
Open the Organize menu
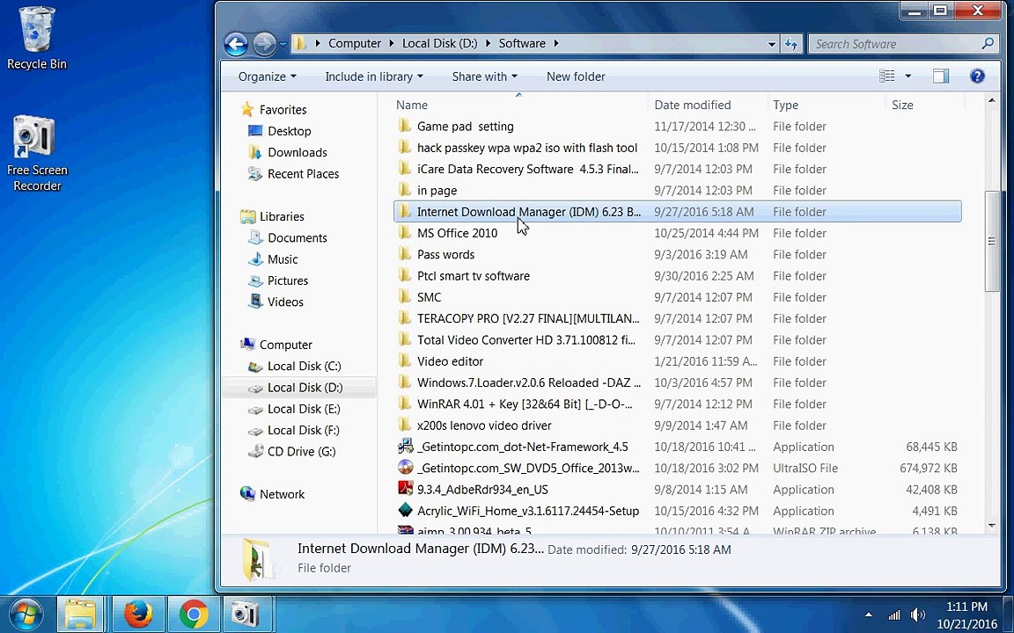[x=267, y=76]
